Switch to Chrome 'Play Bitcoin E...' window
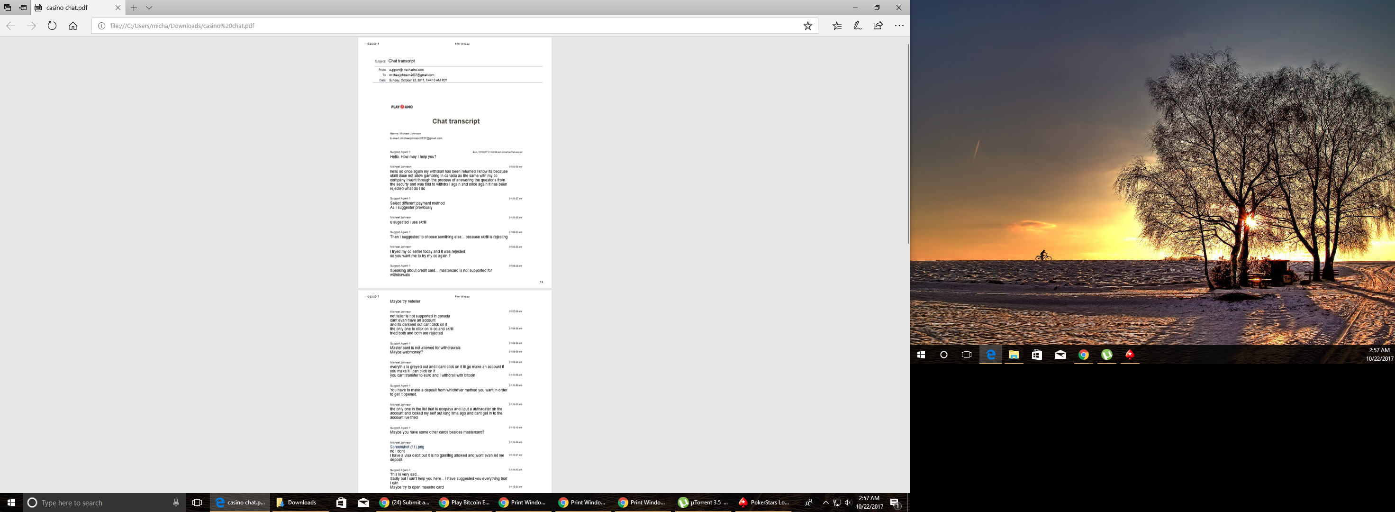Image resolution: width=1395 pixels, height=512 pixels. point(464,502)
